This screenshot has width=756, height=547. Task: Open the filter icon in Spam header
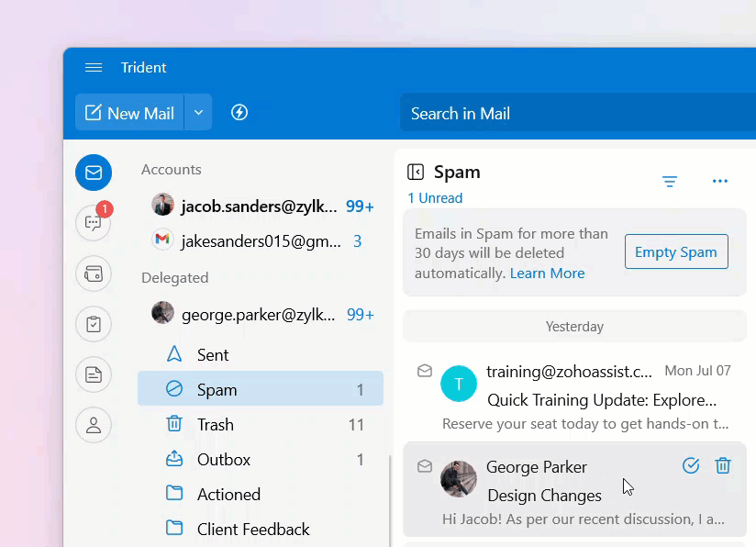[x=669, y=182]
